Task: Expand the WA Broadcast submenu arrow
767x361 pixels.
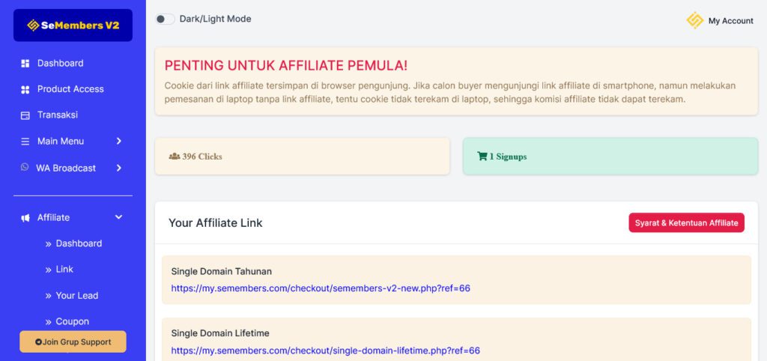Action: click(119, 168)
